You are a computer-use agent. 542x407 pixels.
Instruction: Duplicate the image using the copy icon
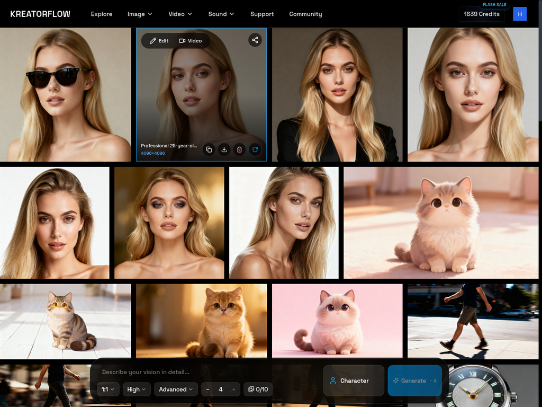[x=209, y=150]
